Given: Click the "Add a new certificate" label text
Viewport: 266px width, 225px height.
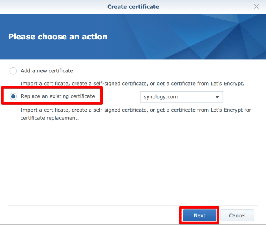Looking at the screenshot, I should click(x=47, y=71).
